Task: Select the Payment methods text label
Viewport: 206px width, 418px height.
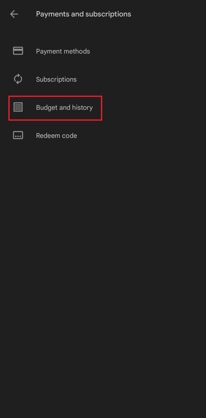Action: pyautogui.click(x=63, y=51)
